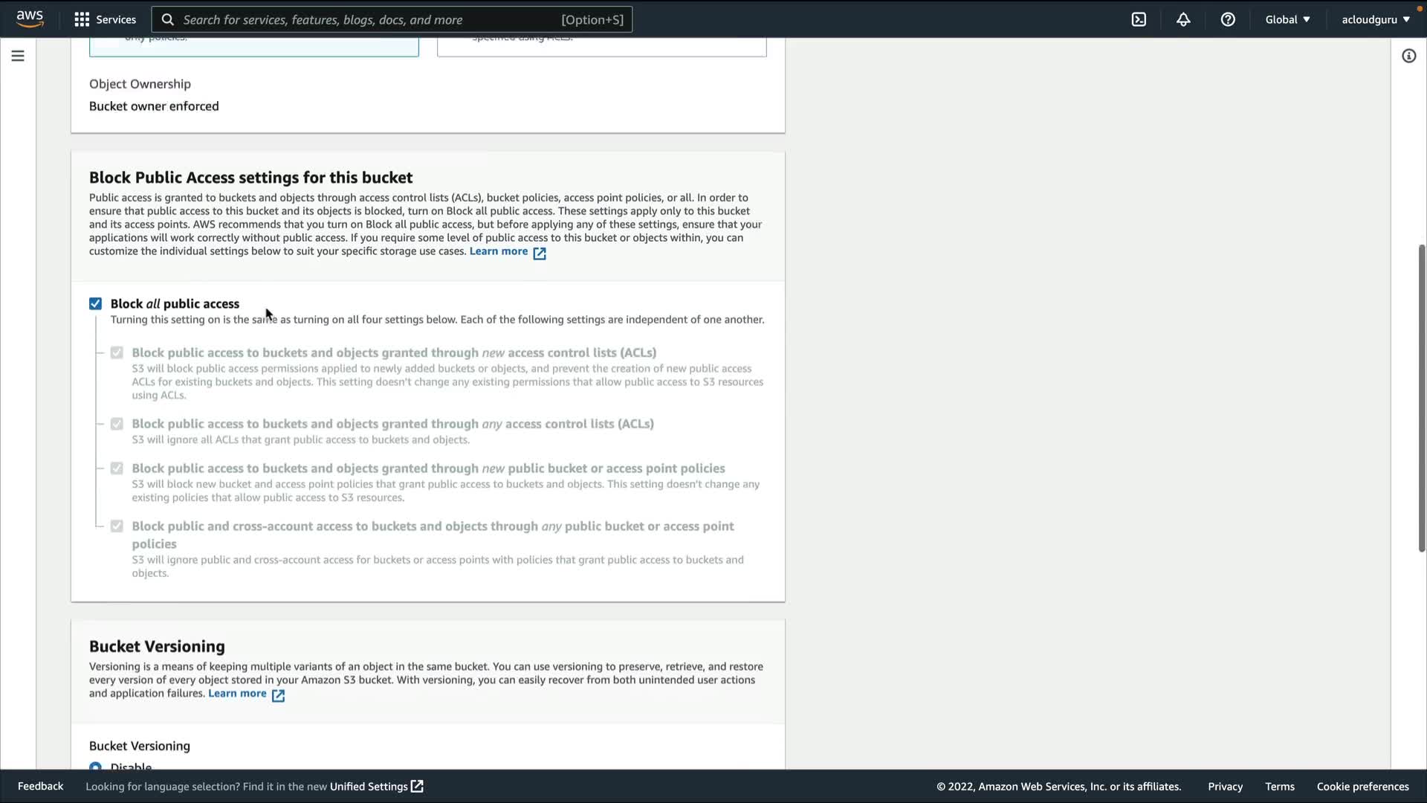The height and width of the screenshot is (803, 1427).
Task: Open Cookie preferences in the footer
Action: [1362, 786]
